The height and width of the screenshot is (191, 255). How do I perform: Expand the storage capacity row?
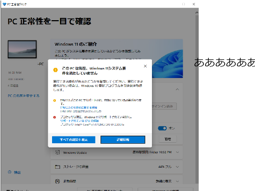pyautogui.click(x=177, y=167)
